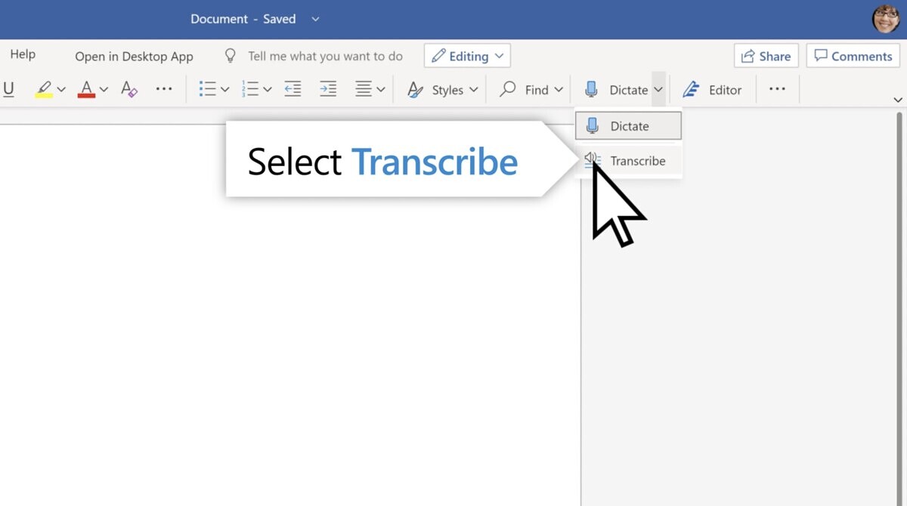907x506 pixels.
Task: Switch the Editing mode dropdown
Action: coord(467,56)
